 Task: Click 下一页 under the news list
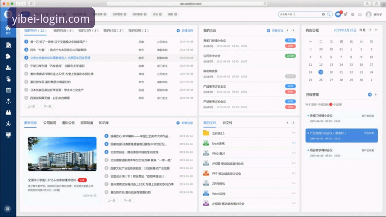(x=128, y=200)
